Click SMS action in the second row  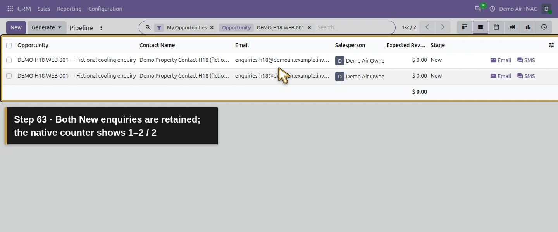click(x=526, y=76)
